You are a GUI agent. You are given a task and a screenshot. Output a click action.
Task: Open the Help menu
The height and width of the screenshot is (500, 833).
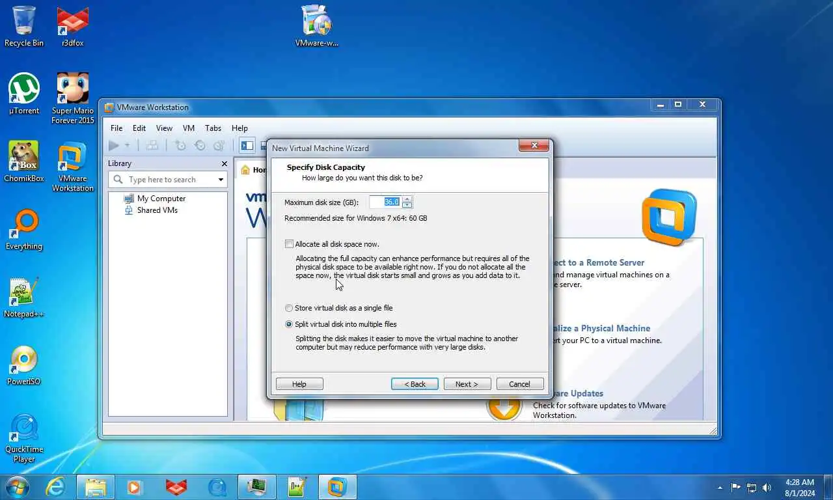click(x=239, y=128)
